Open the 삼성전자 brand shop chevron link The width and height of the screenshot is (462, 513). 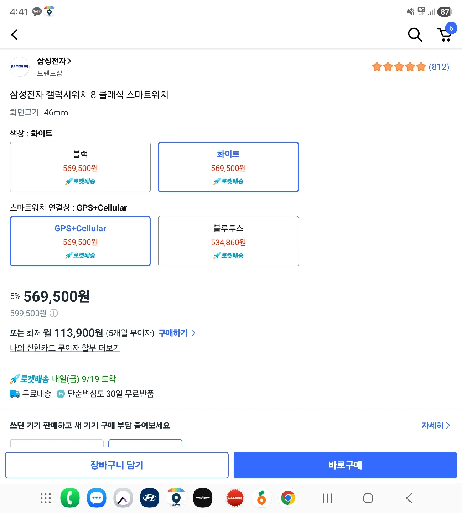coord(54,61)
